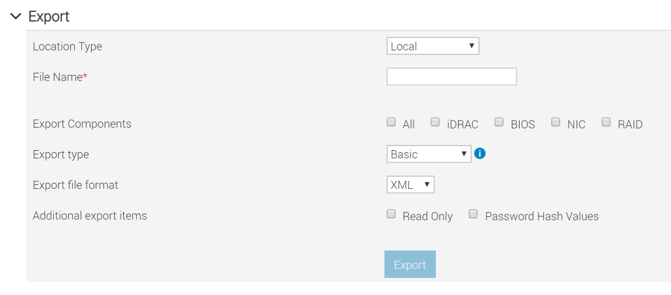Click the Export file format label
The image size is (671, 295).
pyautogui.click(x=75, y=185)
